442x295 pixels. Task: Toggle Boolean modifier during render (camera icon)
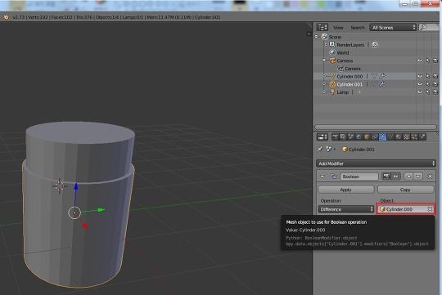(x=386, y=177)
